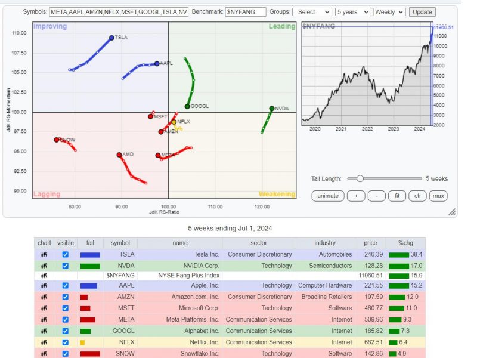Open chart icon in NFLX row

coord(44,342)
